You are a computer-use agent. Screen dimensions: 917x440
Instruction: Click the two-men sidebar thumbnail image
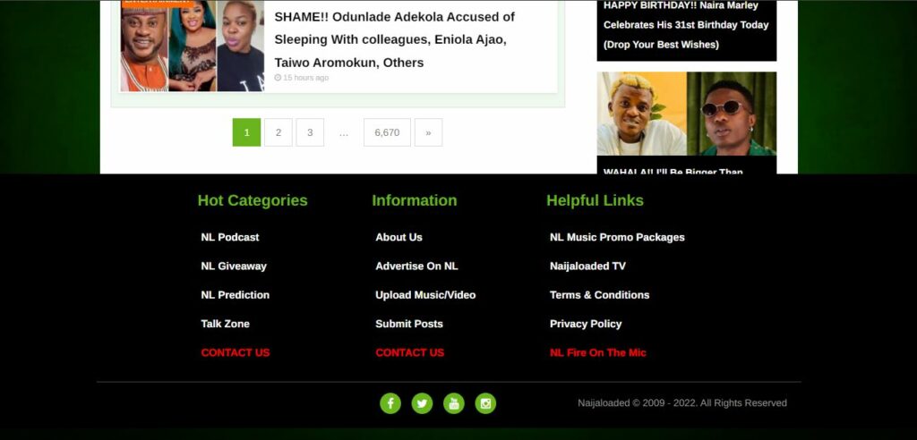(x=687, y=114)
